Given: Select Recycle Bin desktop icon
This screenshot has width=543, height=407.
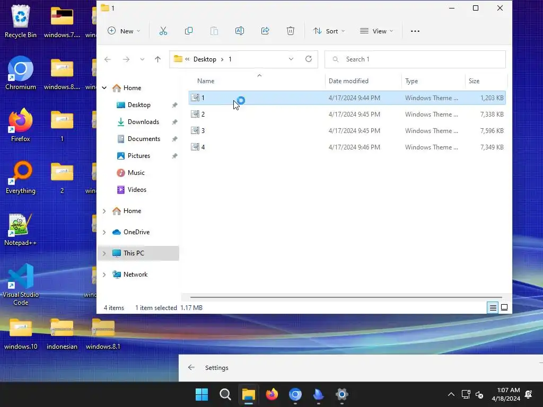Looking at the screenshot, I should (x=21, y=21).
